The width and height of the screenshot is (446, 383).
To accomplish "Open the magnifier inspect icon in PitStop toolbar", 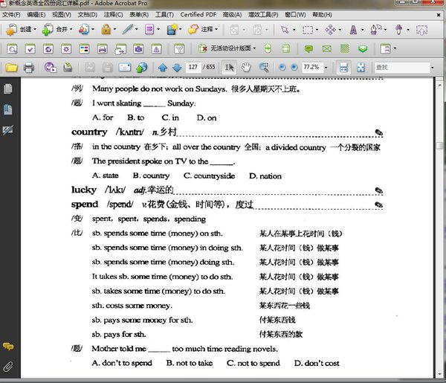I will (12, 49).
